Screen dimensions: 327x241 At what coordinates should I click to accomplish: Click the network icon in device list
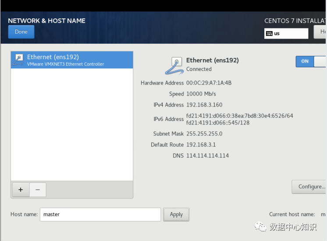(x=18, y=60)
